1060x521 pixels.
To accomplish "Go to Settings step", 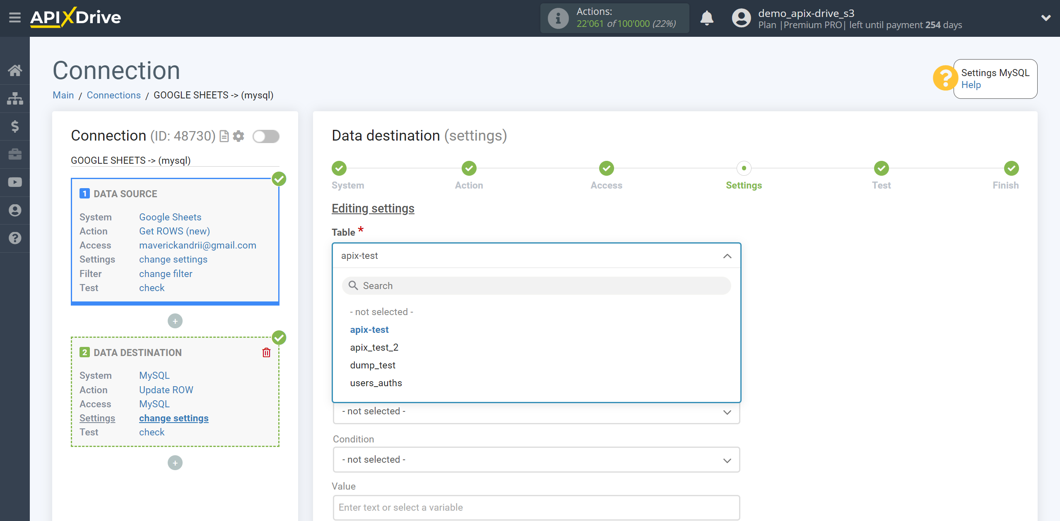I will pyautogui.click(x=744, y=168).
